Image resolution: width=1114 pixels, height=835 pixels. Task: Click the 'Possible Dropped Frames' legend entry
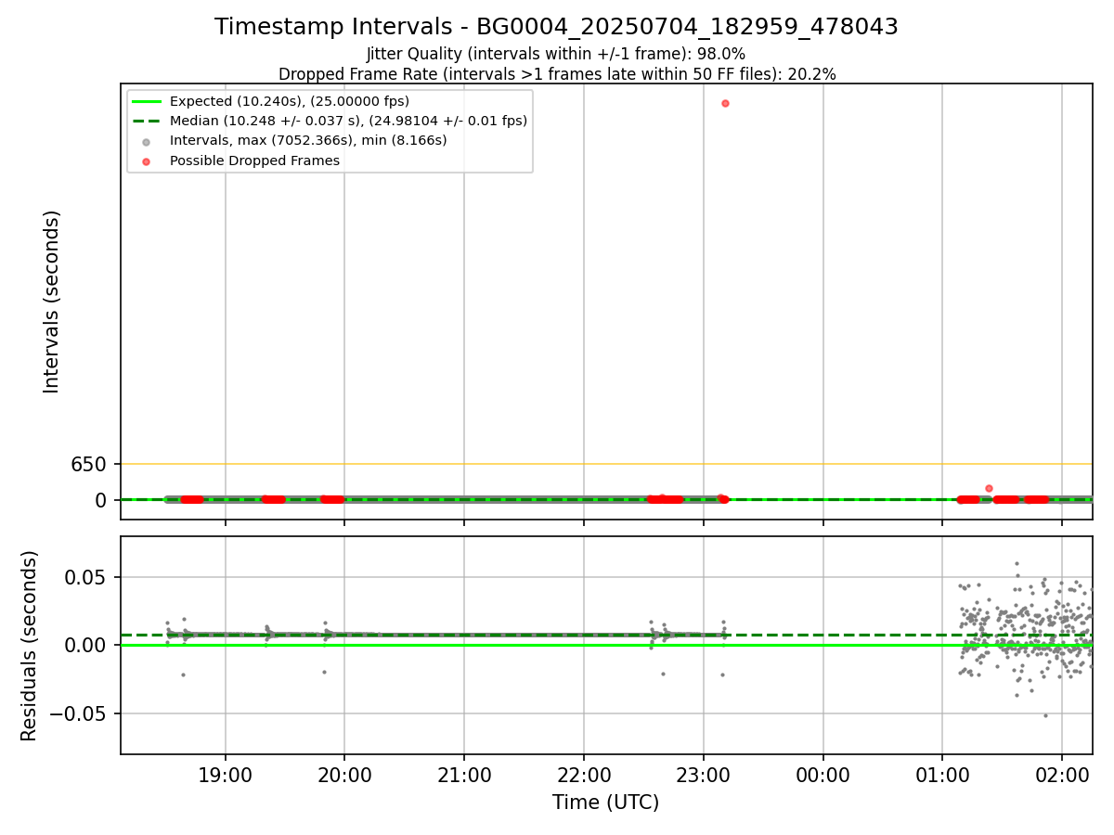pos(240,161)
